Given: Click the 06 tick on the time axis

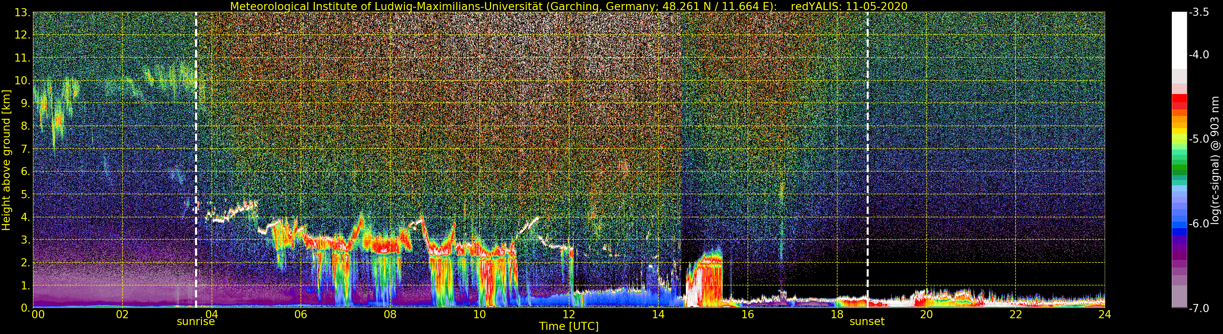Looking at the screenshot, I should (301, 315).
